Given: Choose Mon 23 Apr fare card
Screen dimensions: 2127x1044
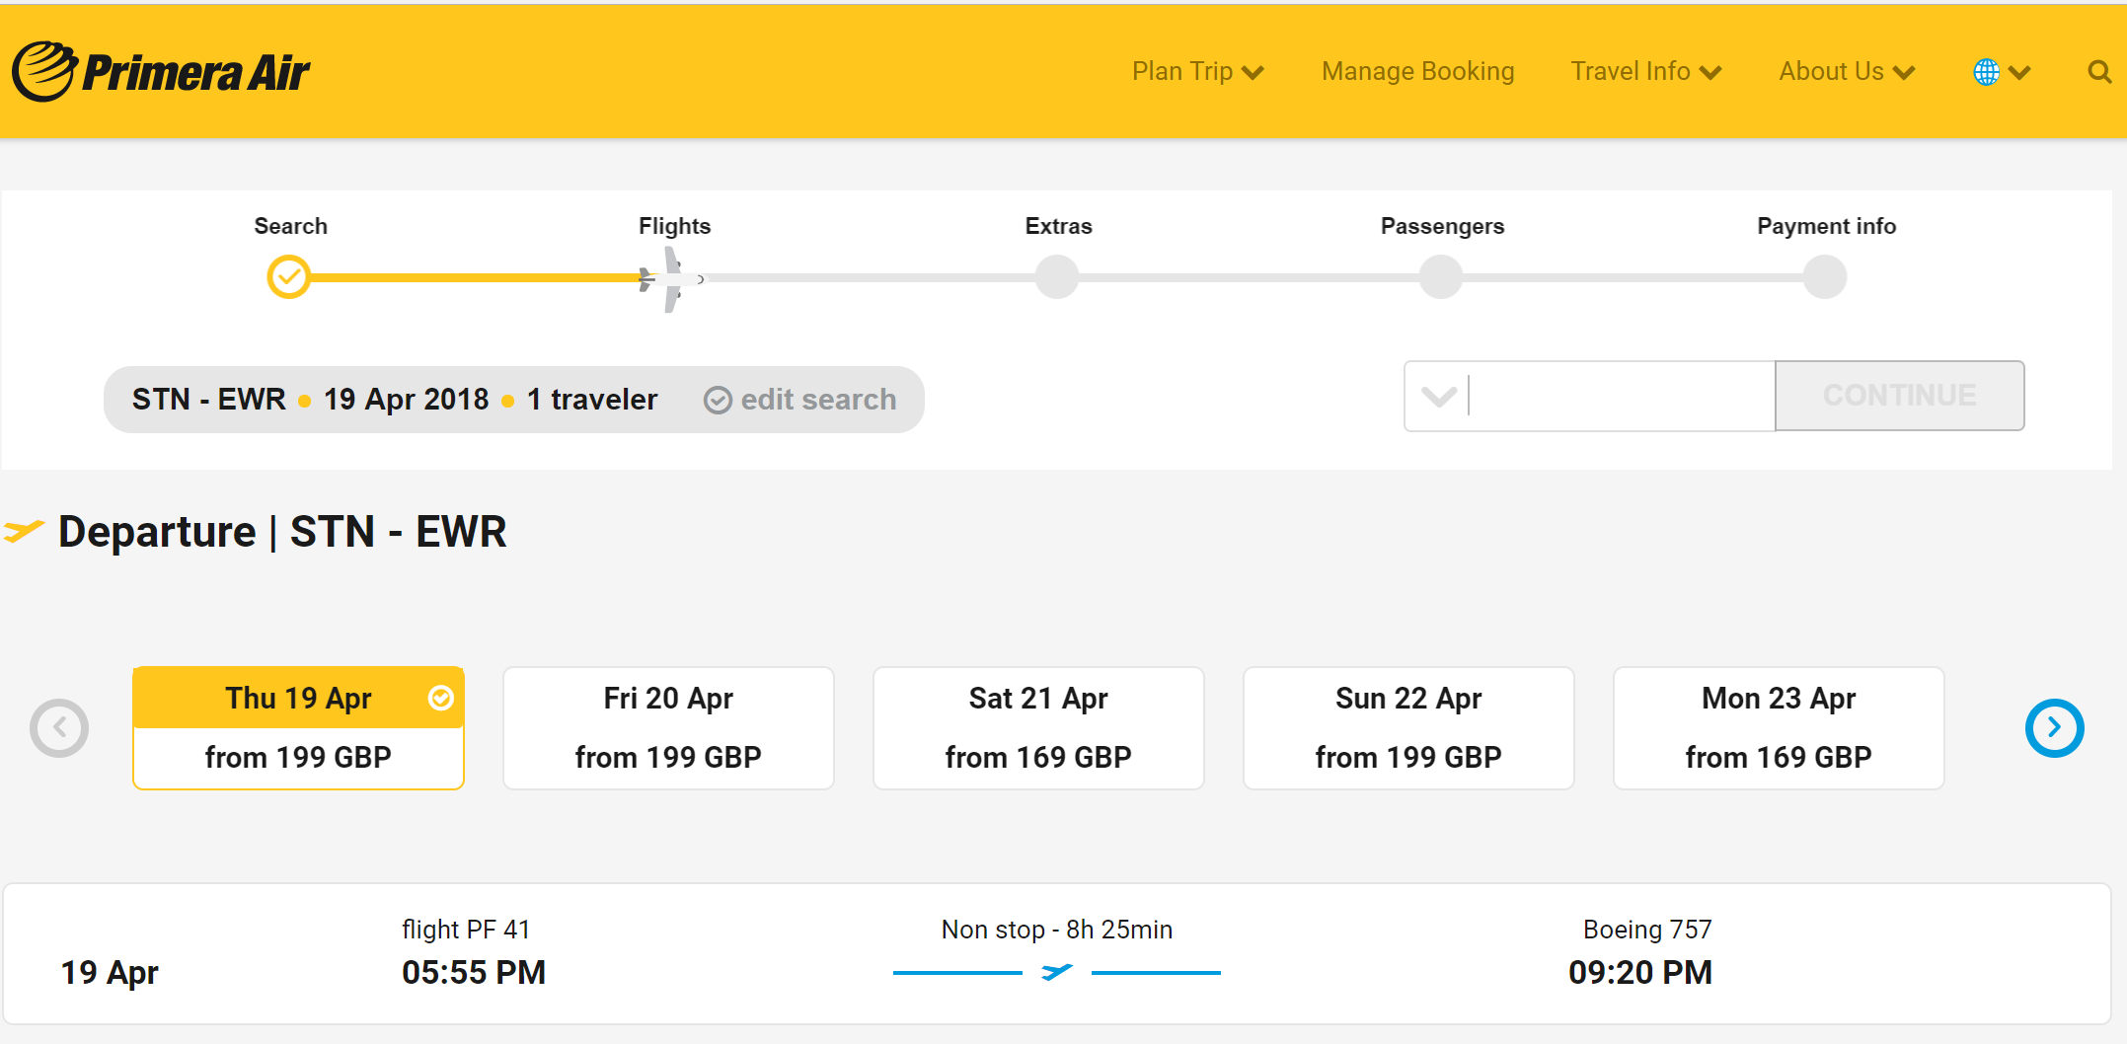Looking at the screenshot, I should (1779, 728).
